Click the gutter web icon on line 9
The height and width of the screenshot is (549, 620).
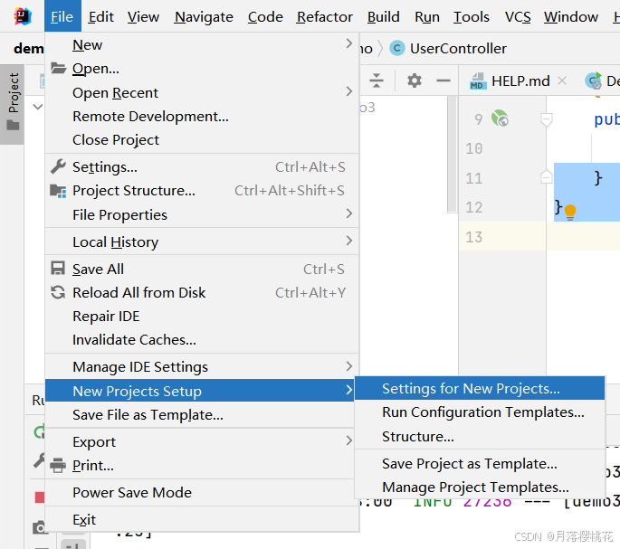[500, 118]
